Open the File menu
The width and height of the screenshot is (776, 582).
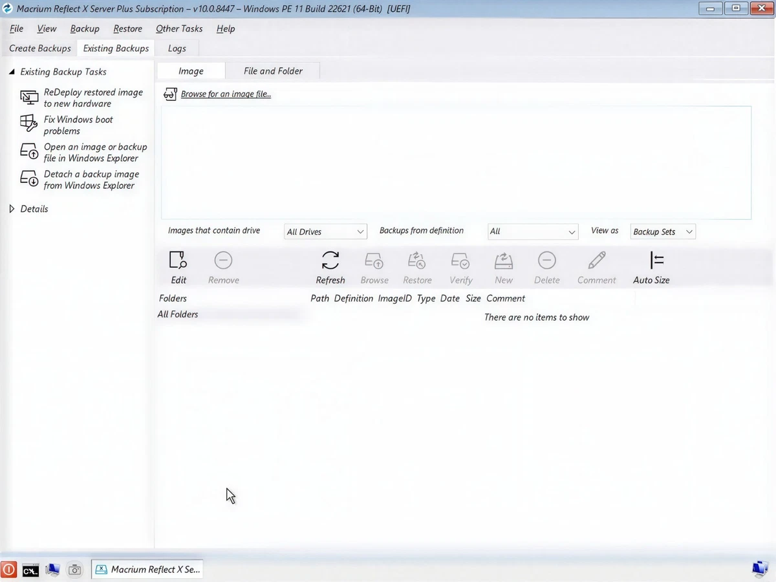(x=16, y=28)
